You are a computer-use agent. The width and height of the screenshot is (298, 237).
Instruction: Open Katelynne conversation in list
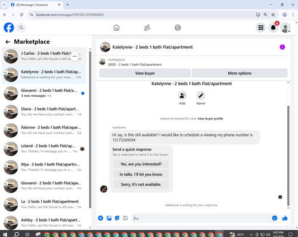coord(44,75)
